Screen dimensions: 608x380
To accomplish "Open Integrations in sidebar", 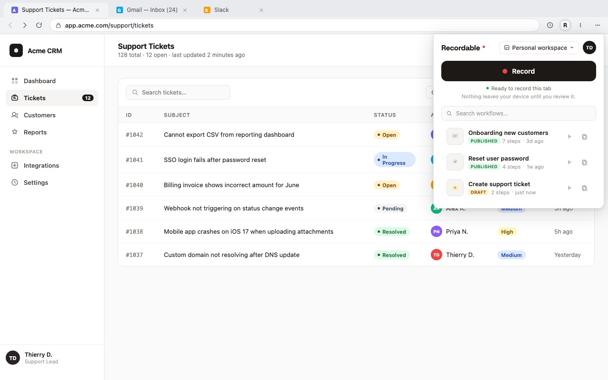I will (x=52, y=165).
